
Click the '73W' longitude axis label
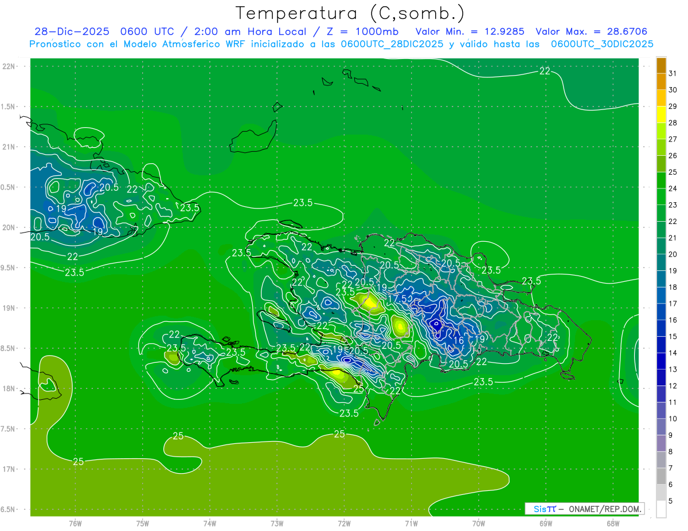pos(277,524)
